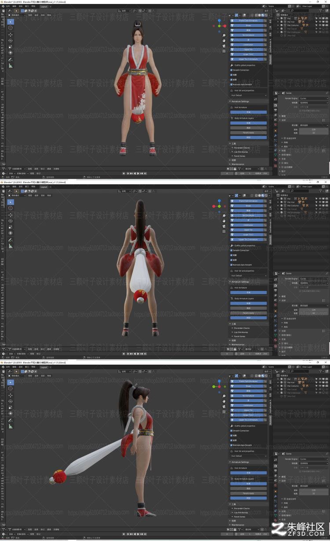Select the Annotate tool in the back-view window
The height and width of the screenshot is (541, 330).
click(x=11, y=240)
